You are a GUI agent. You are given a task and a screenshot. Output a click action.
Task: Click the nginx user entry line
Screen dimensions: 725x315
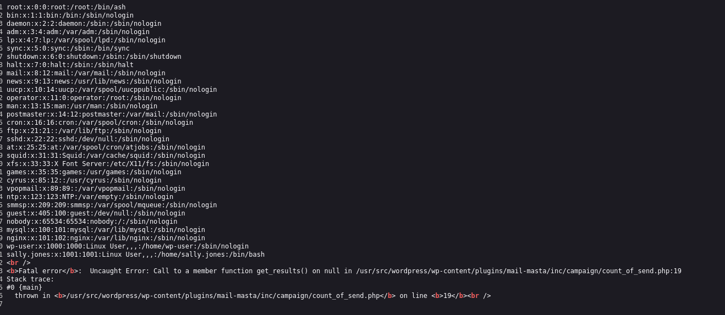pos(106,238)
